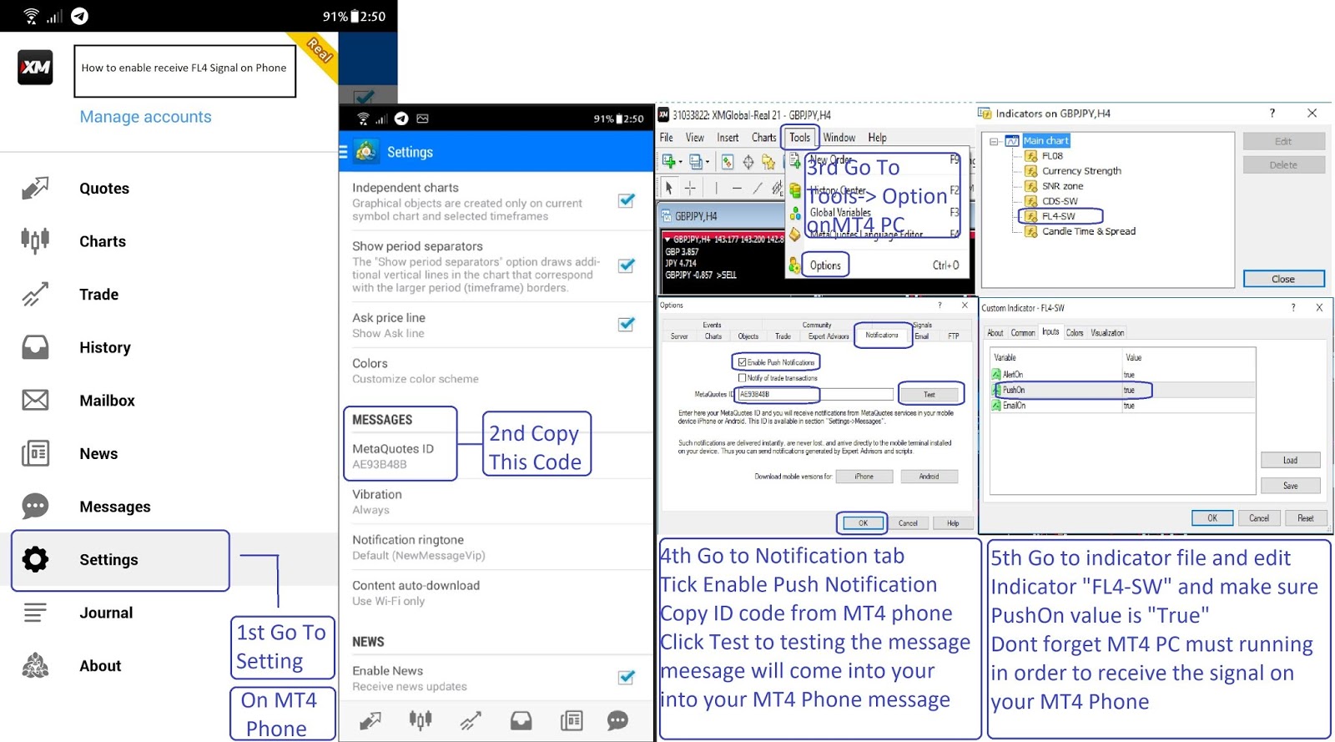Choose Options from Tools menu
The height and width of the screenshot is (742, 1335).
pos(825,265)
